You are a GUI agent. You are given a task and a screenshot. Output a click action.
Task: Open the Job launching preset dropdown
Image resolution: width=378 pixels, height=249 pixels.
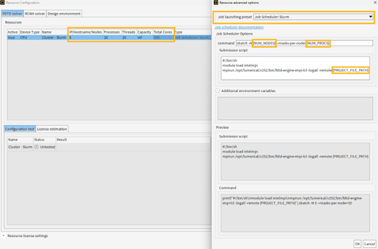[x=313, y=17]
